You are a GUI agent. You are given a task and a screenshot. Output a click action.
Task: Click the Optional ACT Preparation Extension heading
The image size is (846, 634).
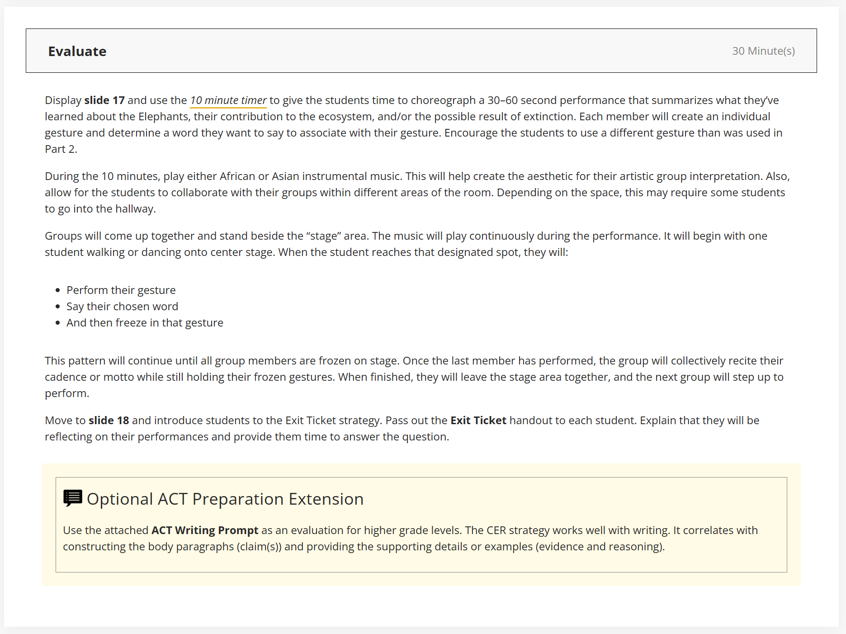click(x=225, y=499)
